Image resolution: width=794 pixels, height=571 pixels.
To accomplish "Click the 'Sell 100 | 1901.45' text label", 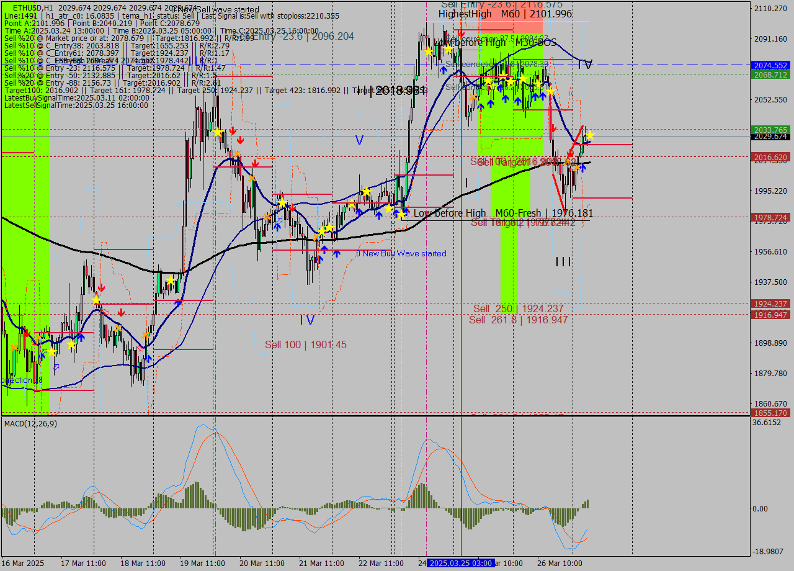I will pyautogui.click(x=306, y=344).
